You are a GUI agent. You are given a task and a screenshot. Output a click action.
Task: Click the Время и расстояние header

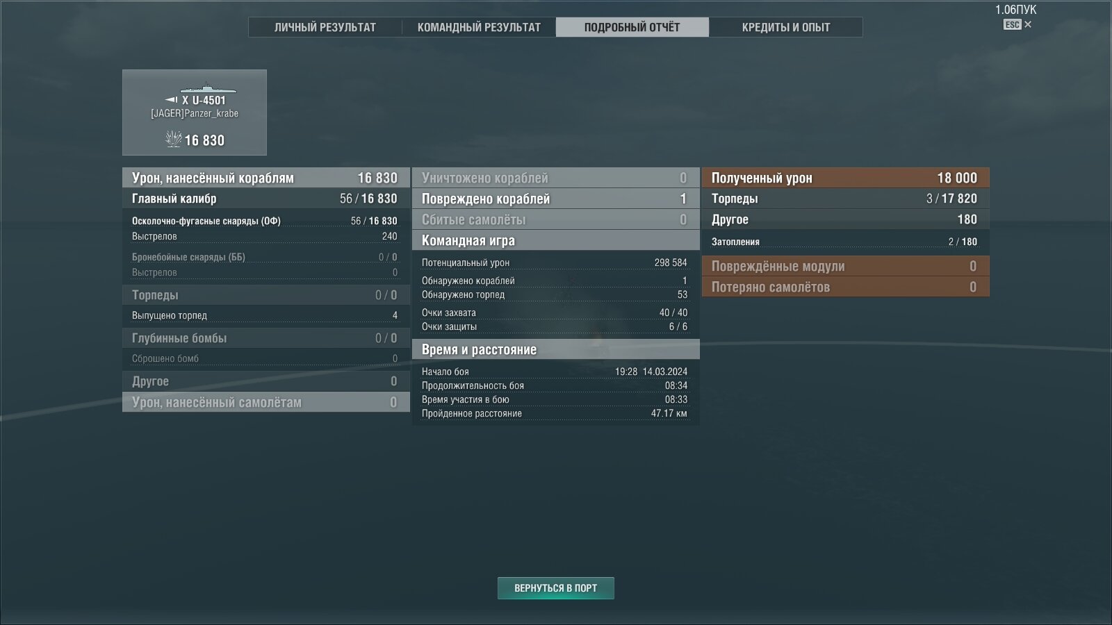[x=556, y=349]
